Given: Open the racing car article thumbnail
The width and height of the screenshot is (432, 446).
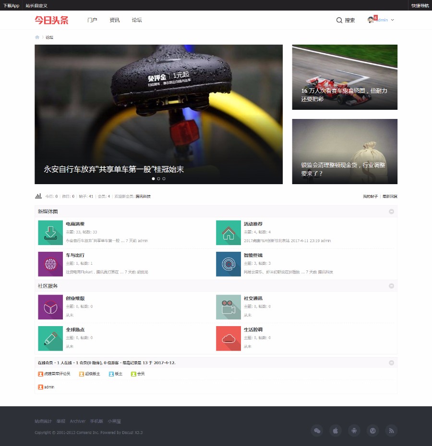Looking at the screenshot, I should (345, 77).
